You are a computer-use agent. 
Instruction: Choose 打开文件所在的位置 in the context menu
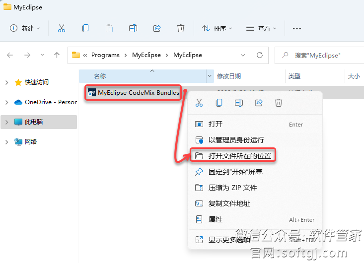pos(255,156)
